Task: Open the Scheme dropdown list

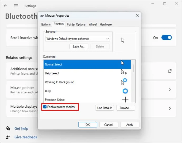Action: 78,39
